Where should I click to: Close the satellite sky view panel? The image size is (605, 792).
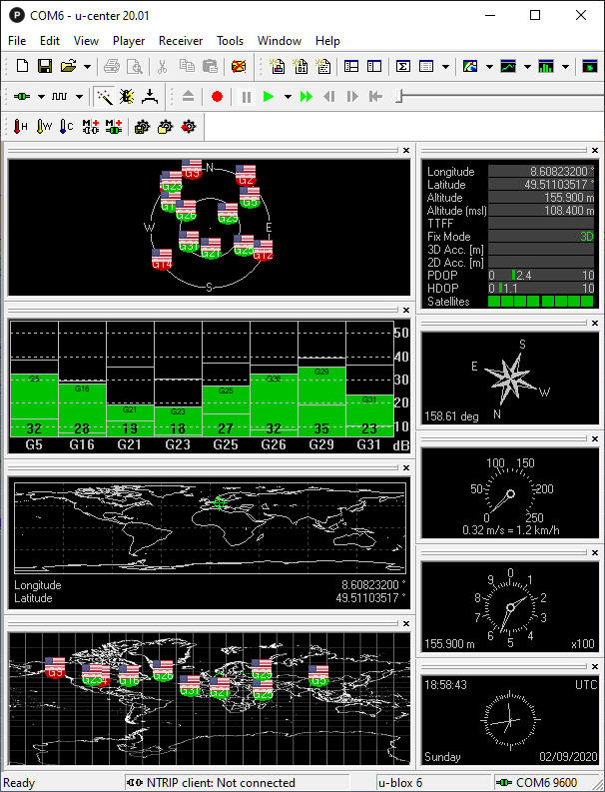point(405,150)
